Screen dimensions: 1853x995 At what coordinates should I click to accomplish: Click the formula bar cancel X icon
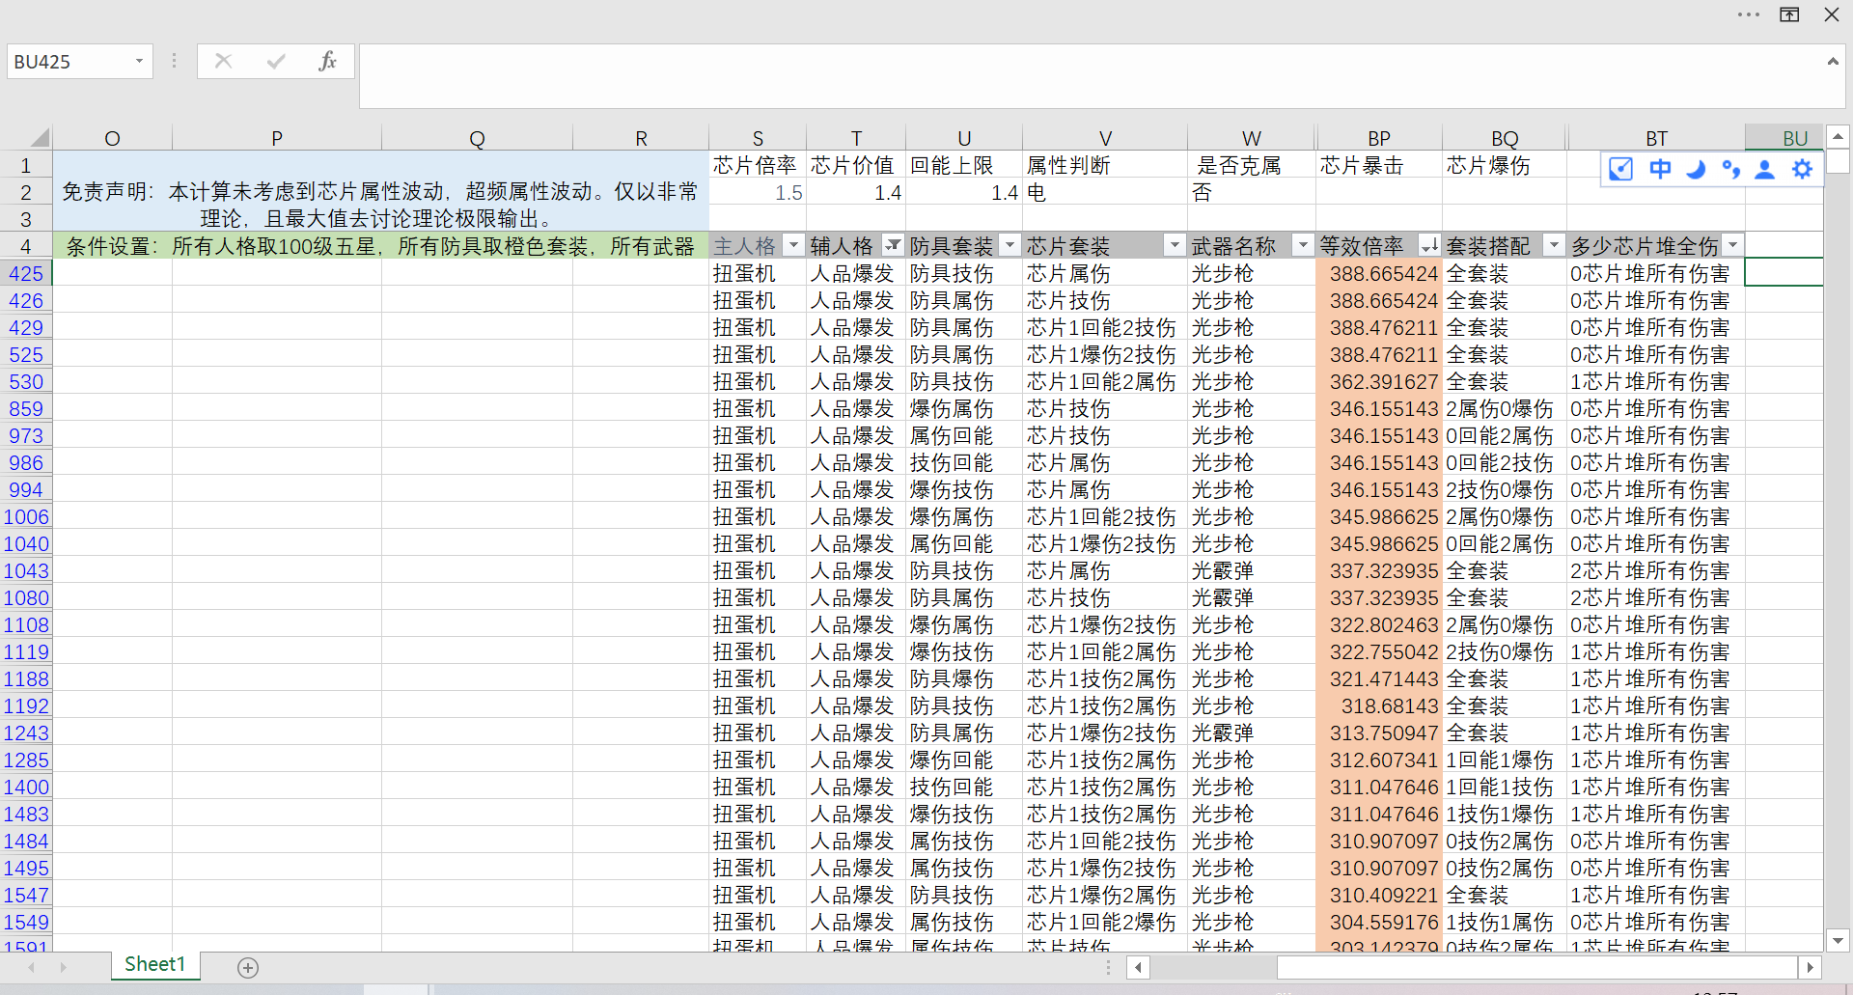(223, 61)
